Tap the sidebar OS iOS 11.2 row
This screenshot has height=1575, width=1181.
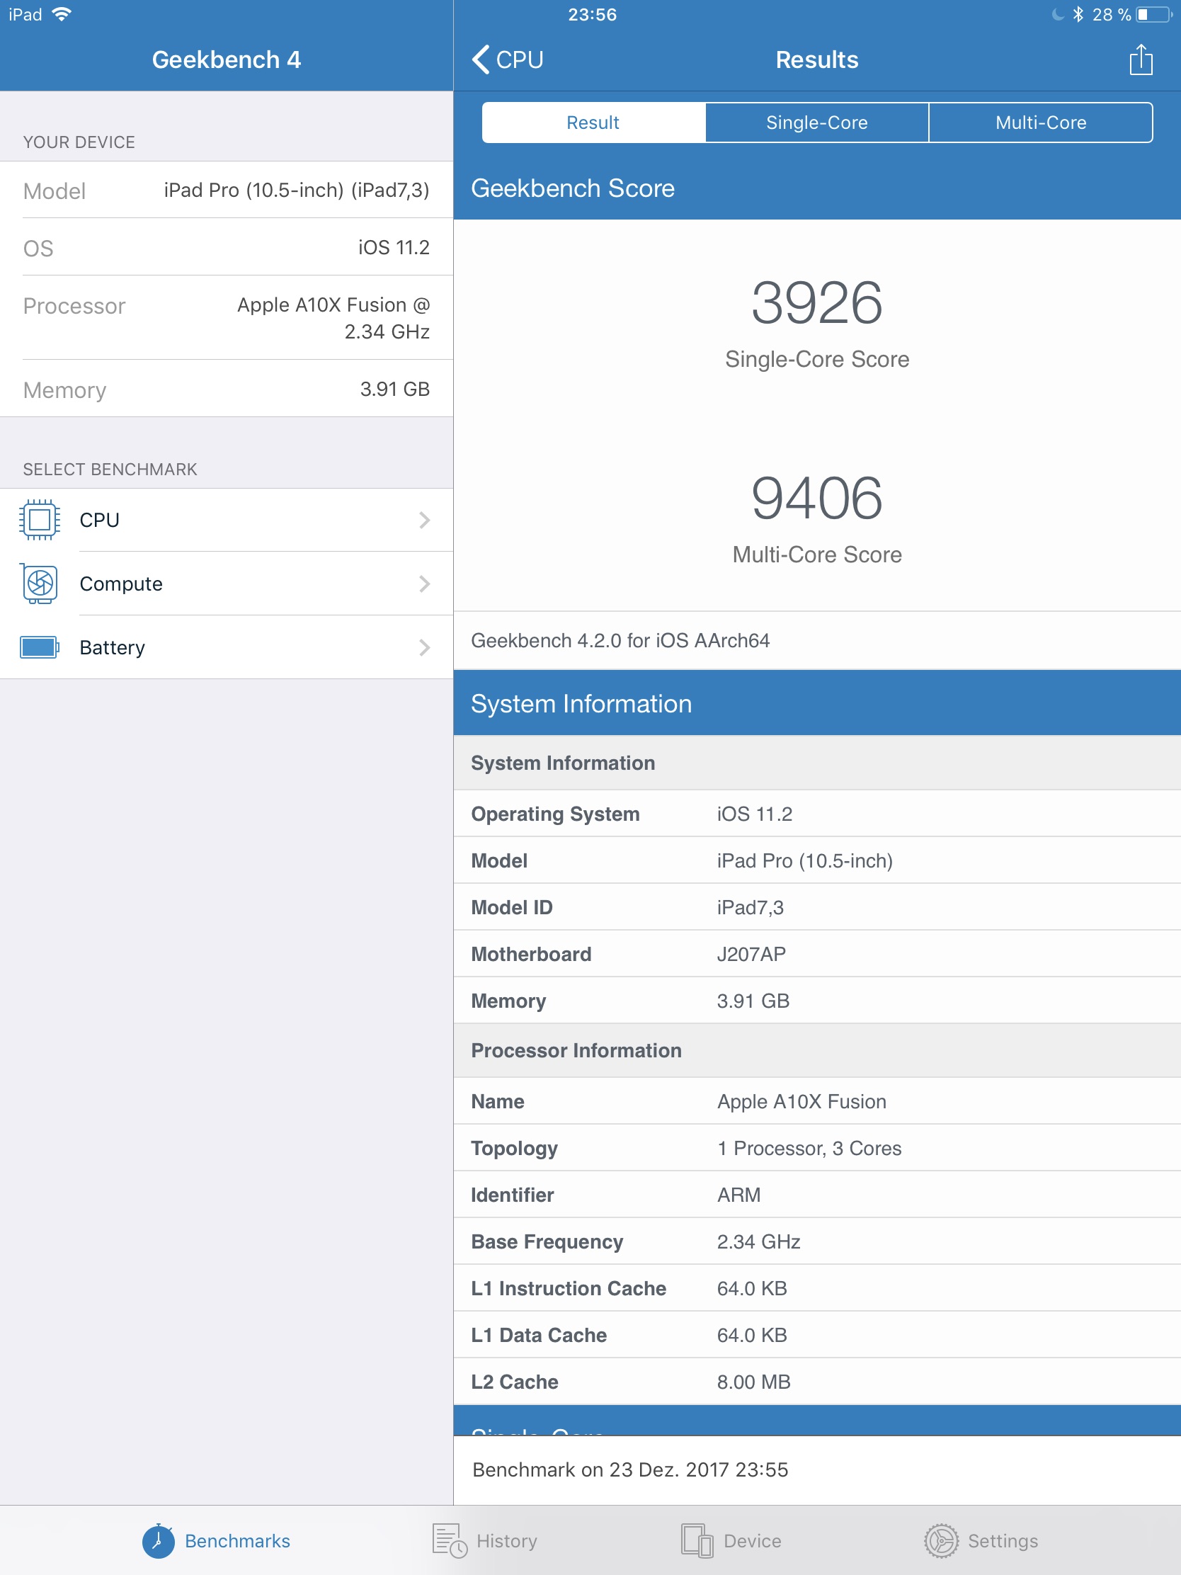(227, 247)
